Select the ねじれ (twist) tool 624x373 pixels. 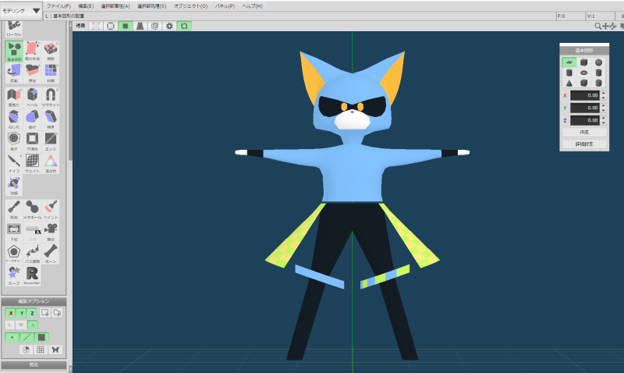[x=14, y=119]
